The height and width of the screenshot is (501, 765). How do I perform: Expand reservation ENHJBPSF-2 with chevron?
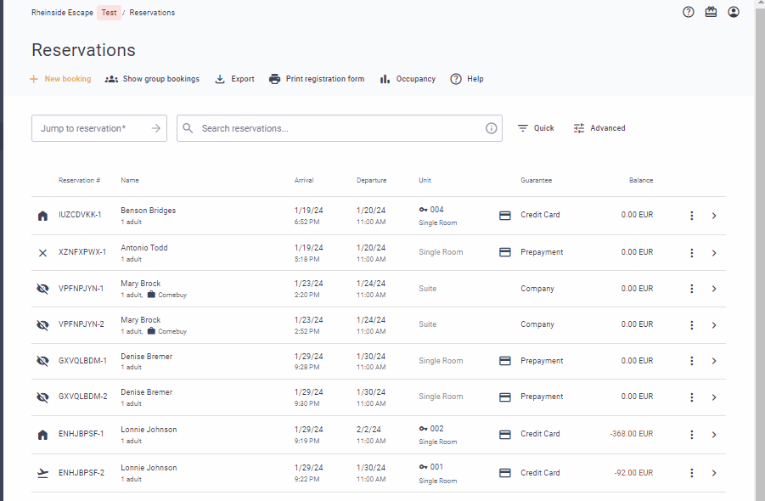tap(714, 473)
